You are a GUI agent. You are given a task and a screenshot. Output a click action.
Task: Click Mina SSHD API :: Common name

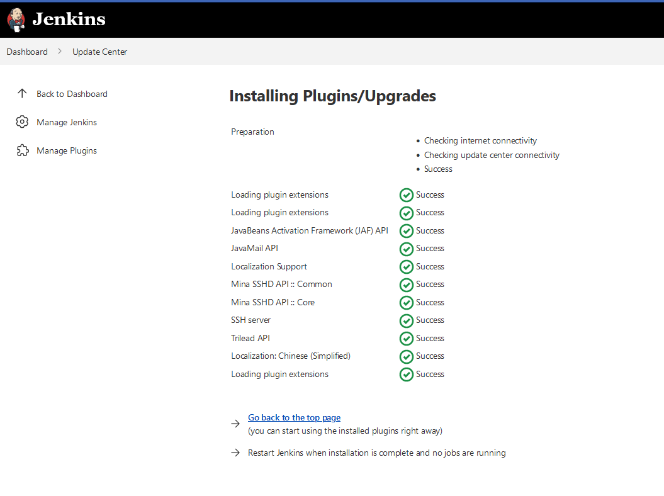coord(281,285)
